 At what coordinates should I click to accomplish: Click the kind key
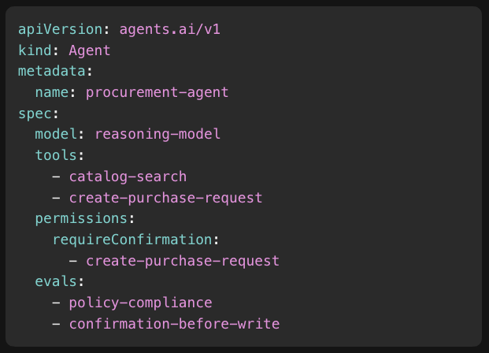pyautogui.click(x=35, y=50)
